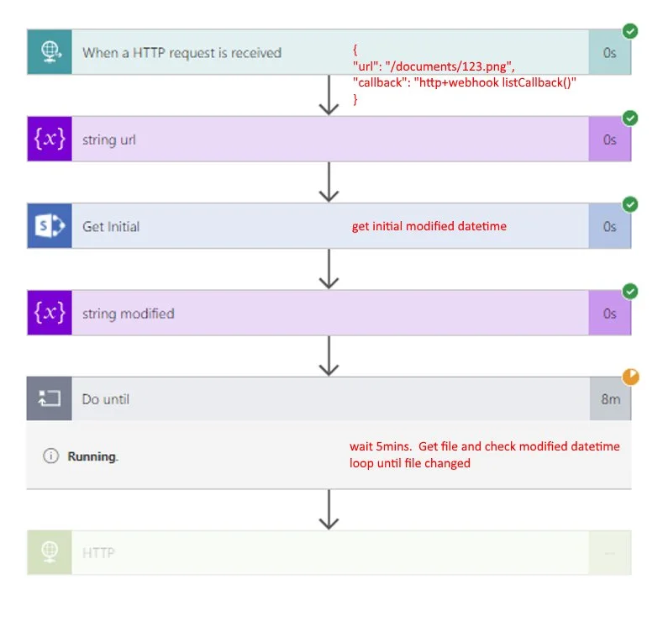663x622 pixels.
Task: Click the orange running status badge on Do until
Action: pos(630,377)
